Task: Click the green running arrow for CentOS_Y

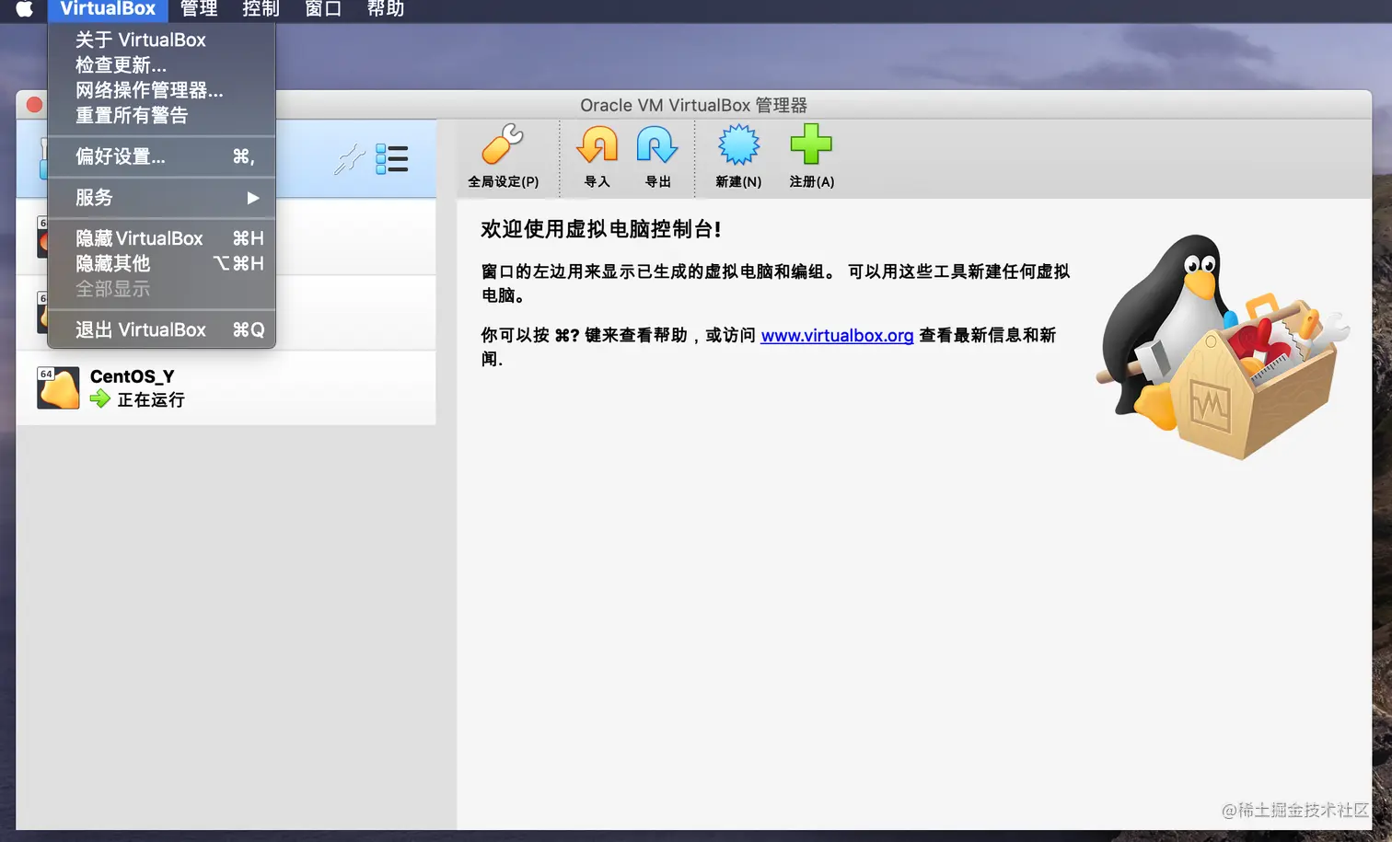Action: click(100, 399)
